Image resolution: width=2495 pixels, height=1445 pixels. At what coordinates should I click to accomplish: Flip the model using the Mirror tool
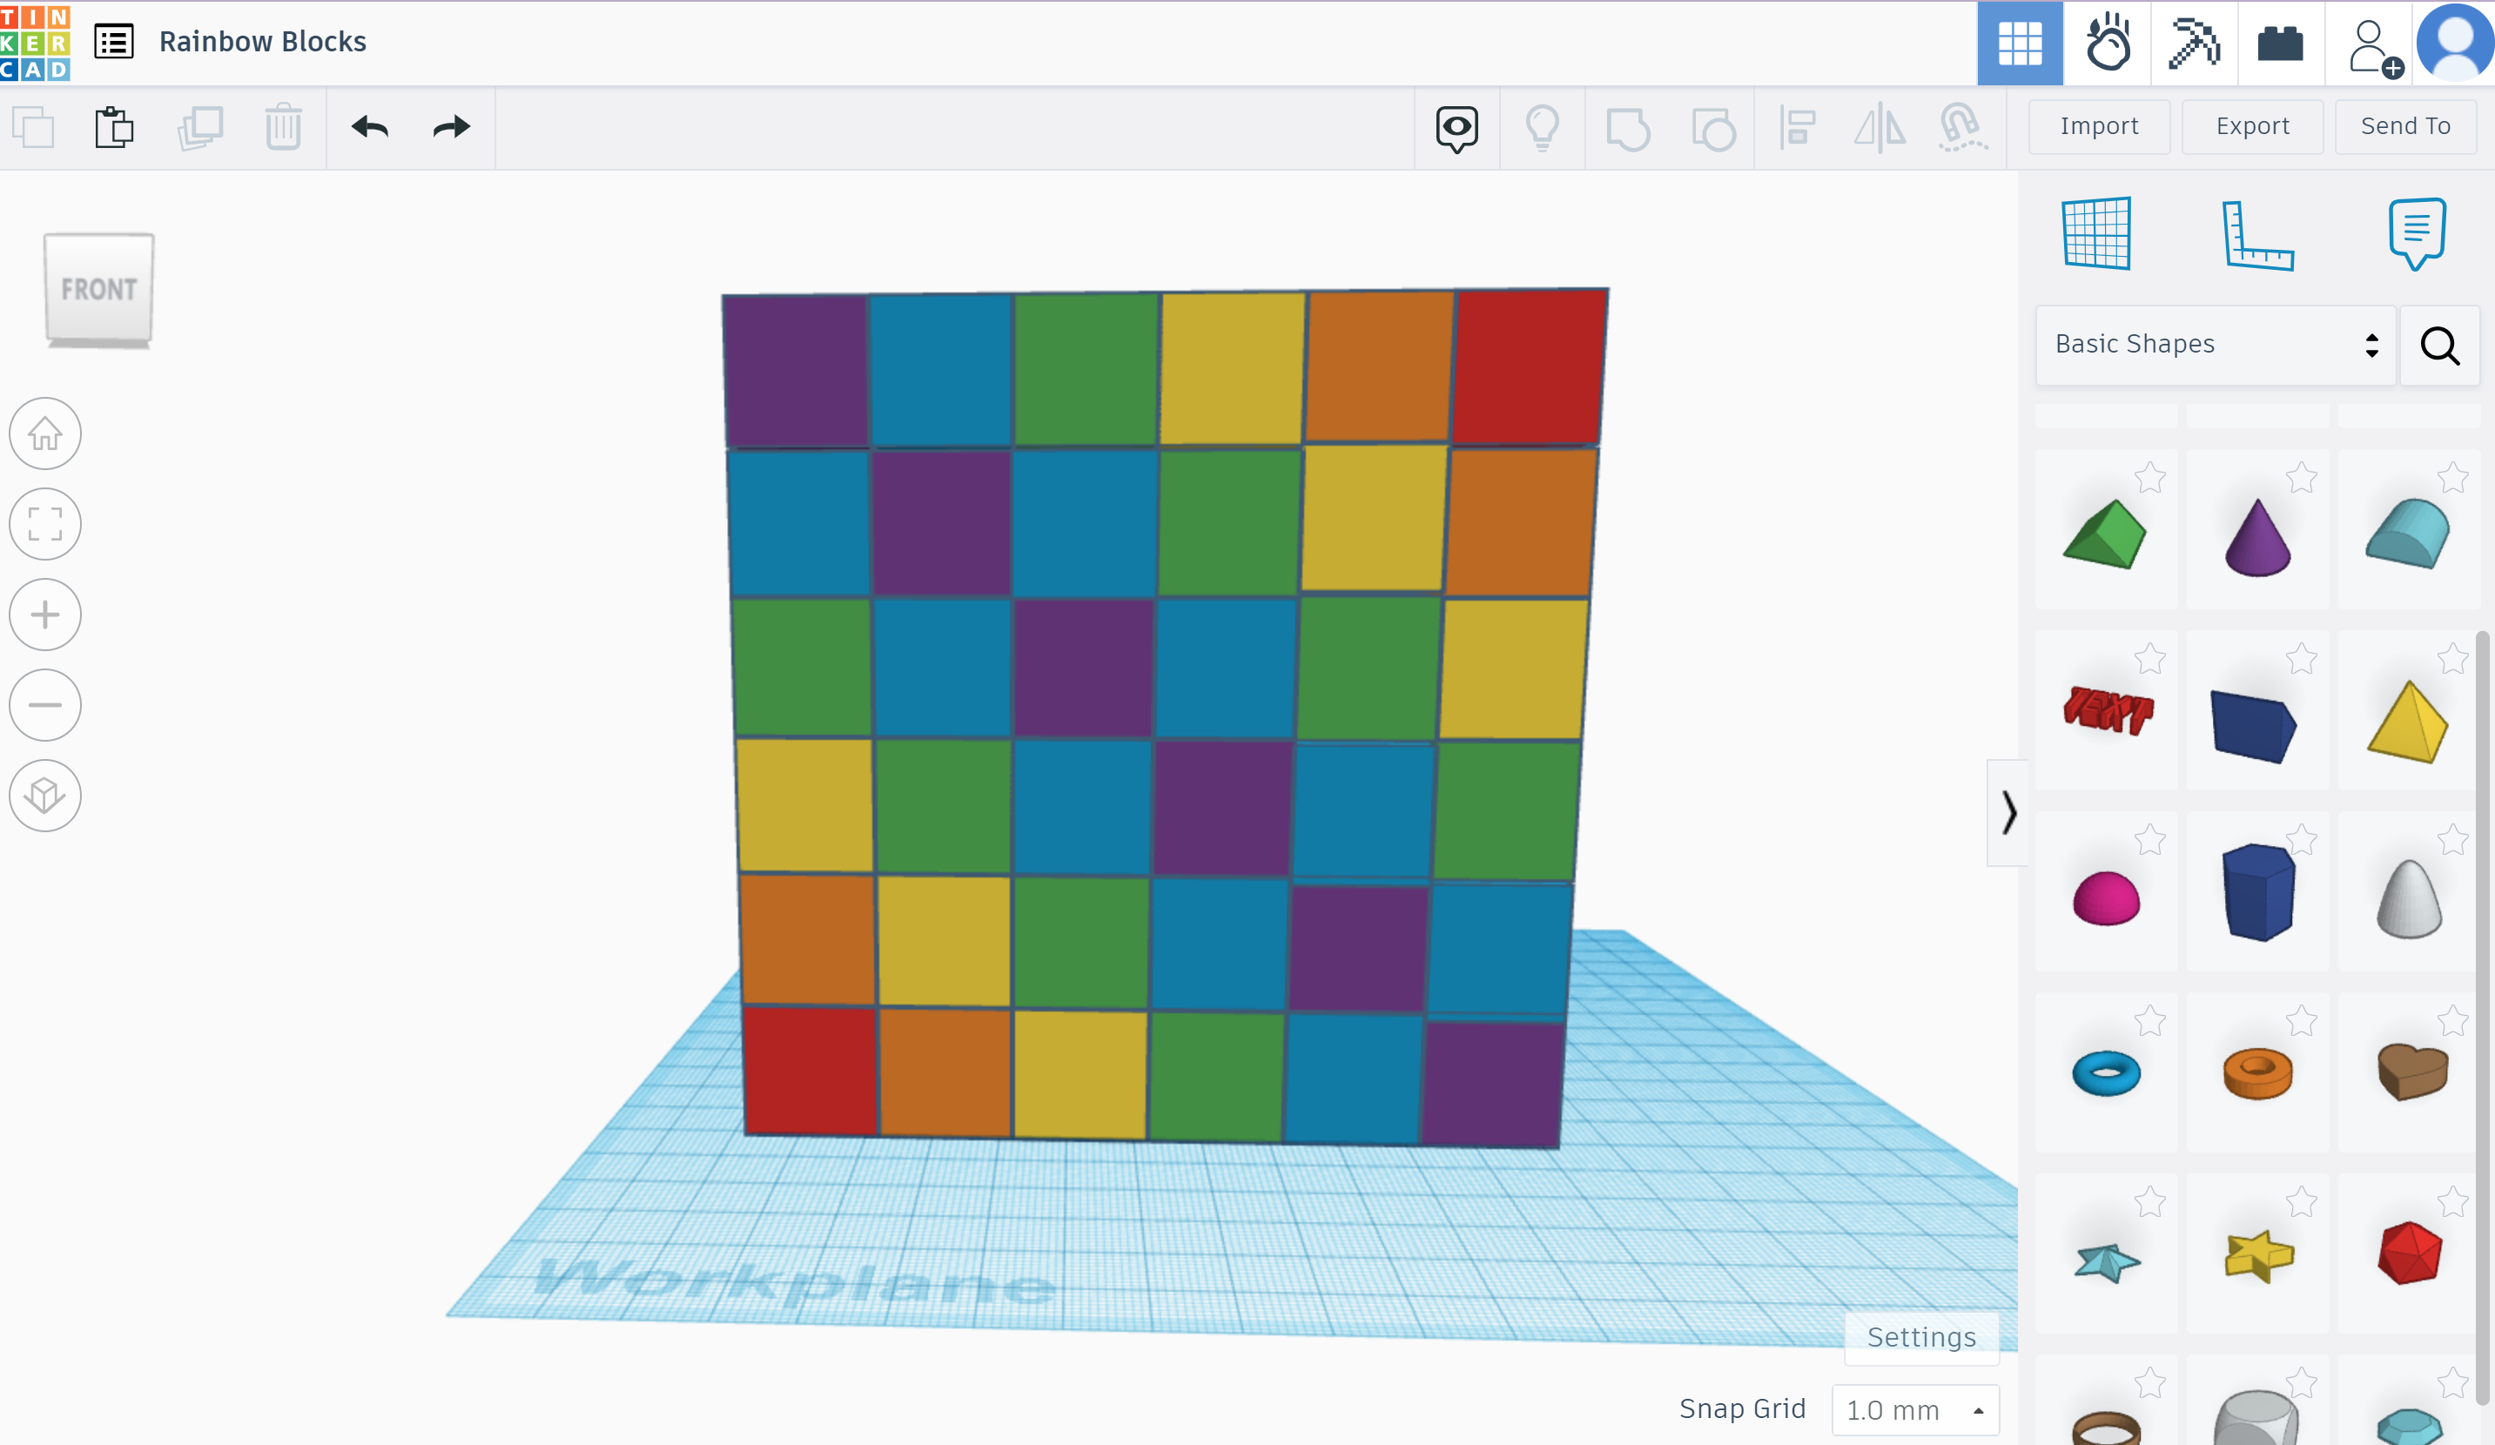(x=1880, y=128)
